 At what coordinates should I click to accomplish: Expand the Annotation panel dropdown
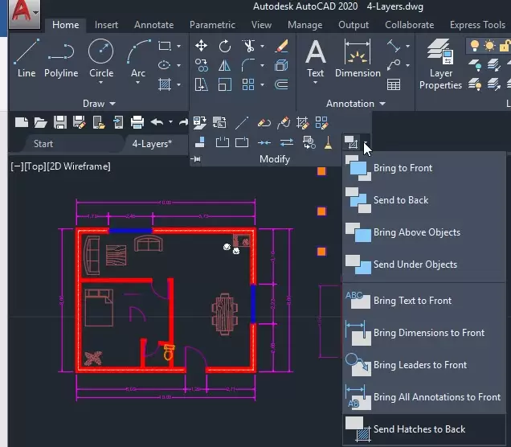[x=382, y=104]
